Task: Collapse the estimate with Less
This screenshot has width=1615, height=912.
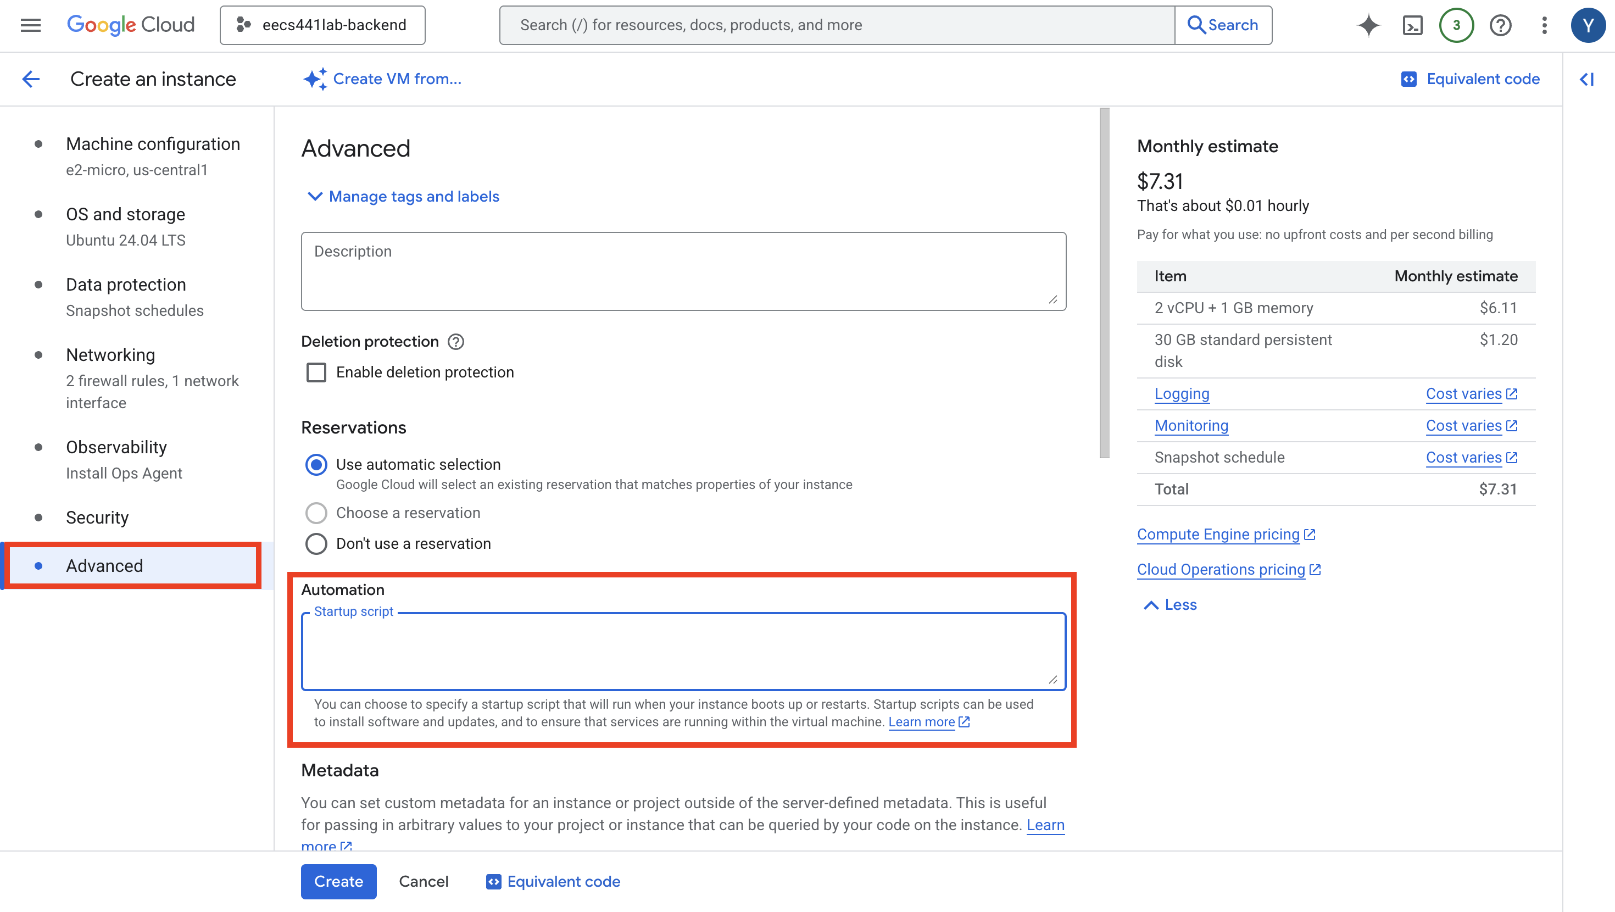Action: pos(1171,605)
